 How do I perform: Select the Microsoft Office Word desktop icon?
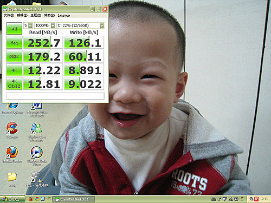tap(37, 110)
